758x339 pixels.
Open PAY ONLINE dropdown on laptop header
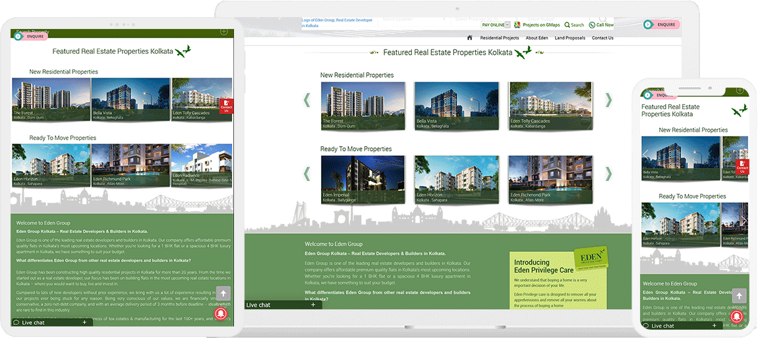(x=496, y=24)
